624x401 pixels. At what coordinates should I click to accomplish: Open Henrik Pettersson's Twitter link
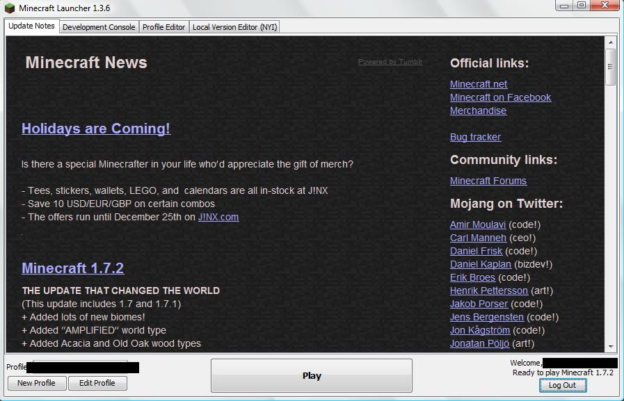[488, 290]
